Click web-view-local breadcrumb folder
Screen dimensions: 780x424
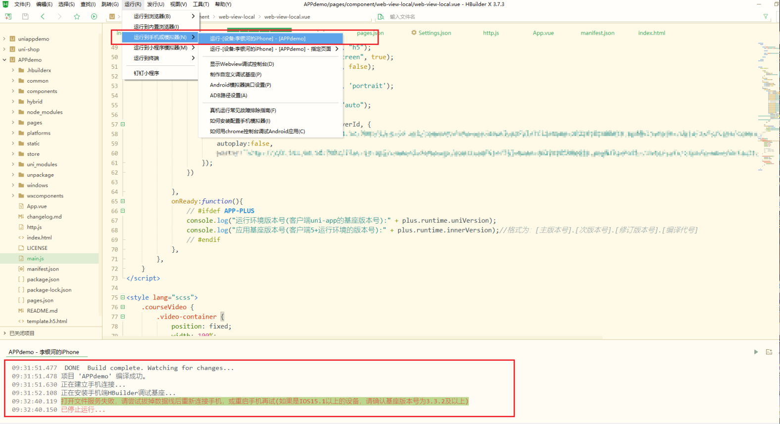[x=237, y=17]
